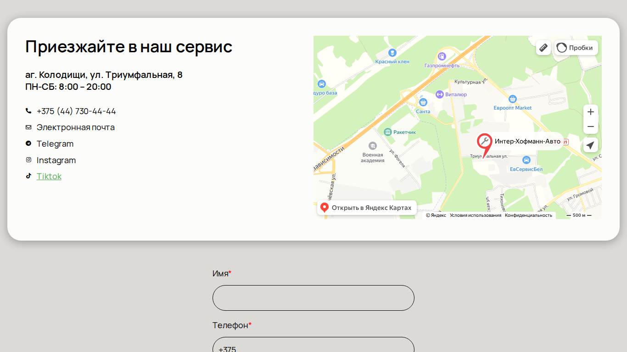Focus the Имя input field
The height and width of the screenshot is (352, 627).
[x=313, y=298]
